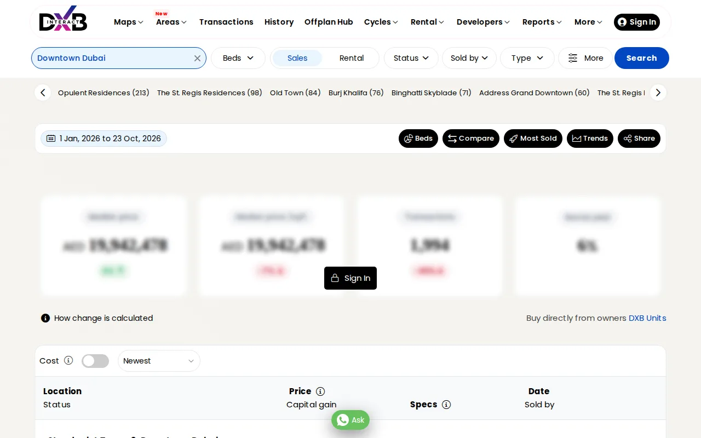Open the DXB Units link

click(x=647, y=318)
